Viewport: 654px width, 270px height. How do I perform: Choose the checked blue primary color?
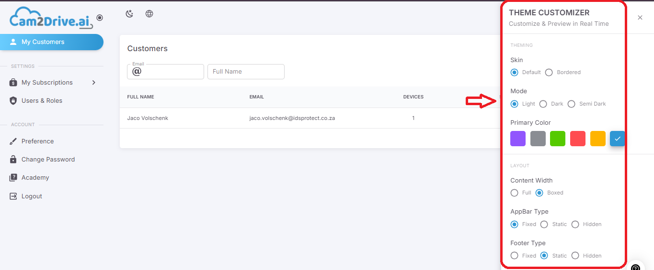click(x=618, y=139)
